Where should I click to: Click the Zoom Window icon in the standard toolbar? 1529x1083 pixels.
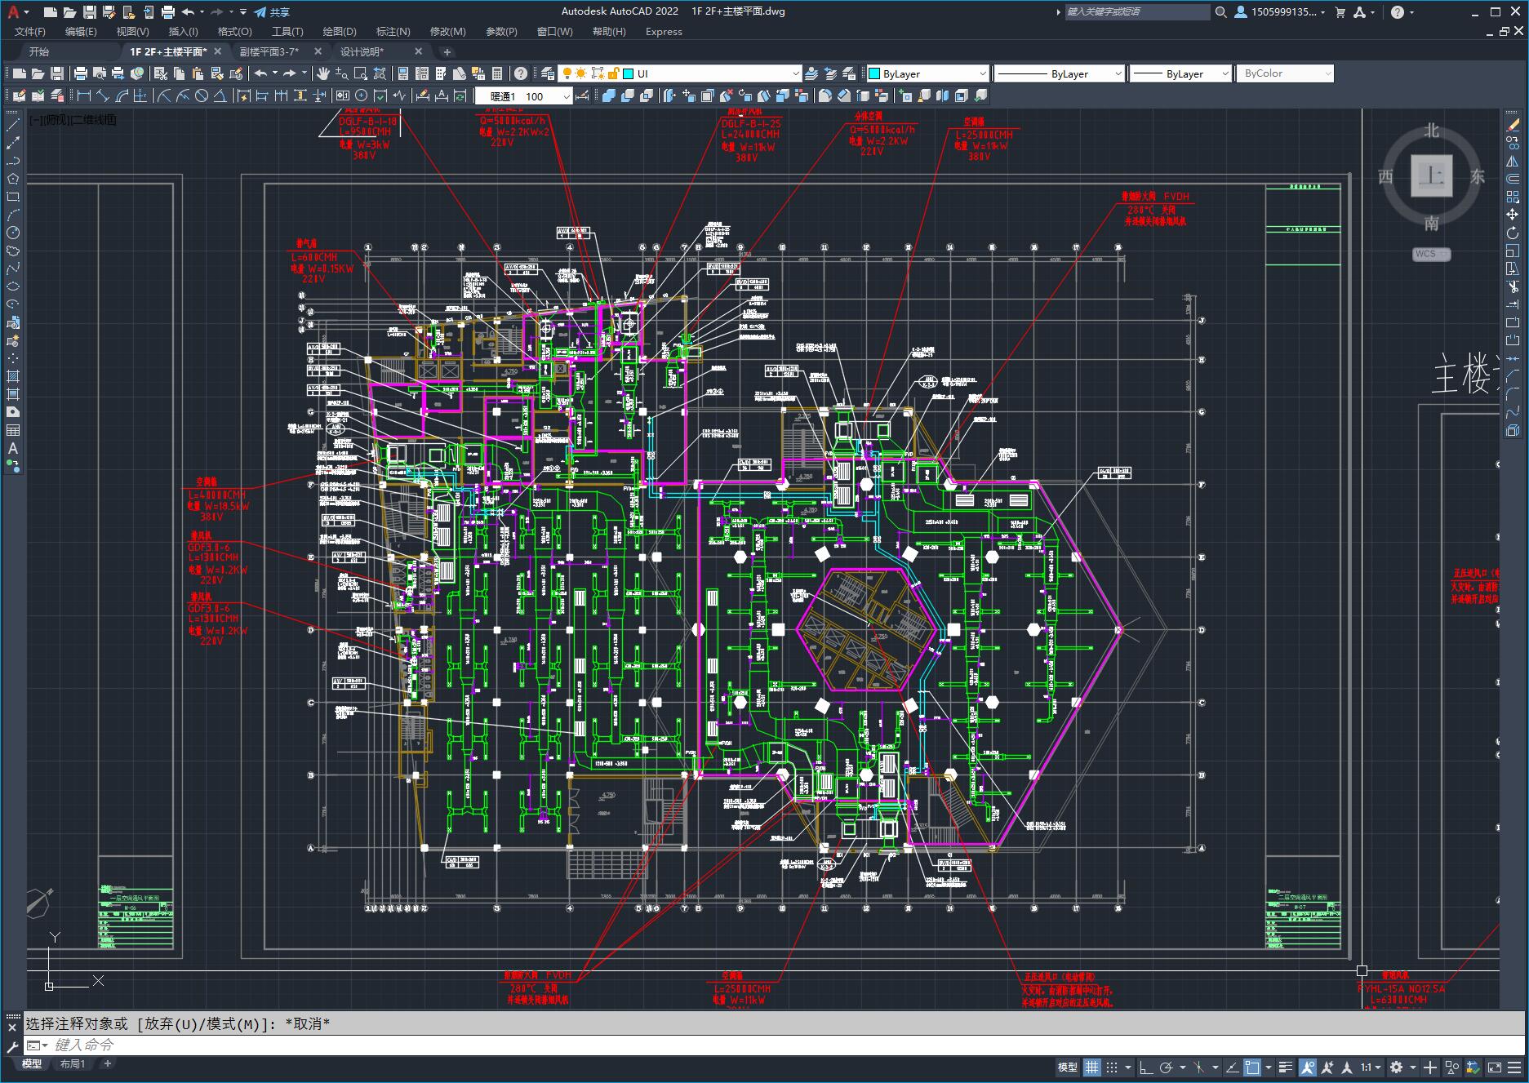[x=360, y=73]
